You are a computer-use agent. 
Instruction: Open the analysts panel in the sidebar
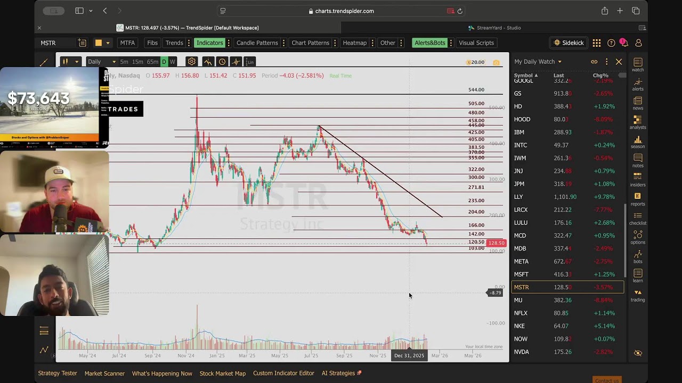coord(638,122)
